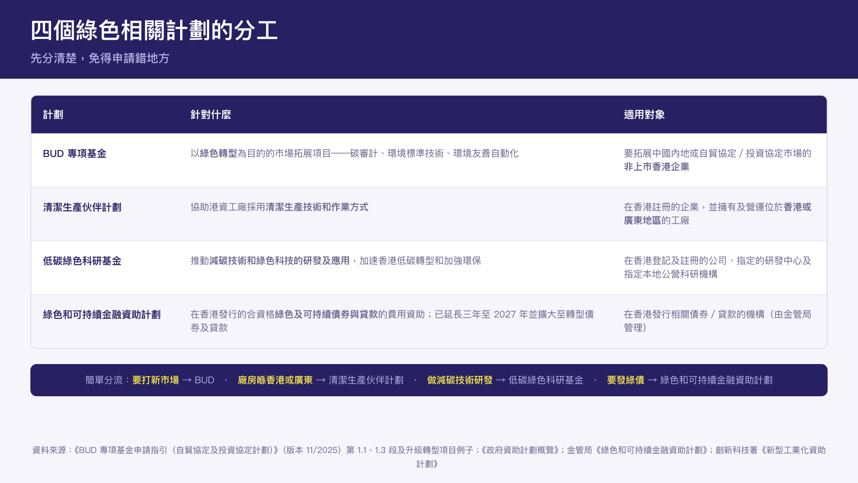Screen dimensions: 858x483
Task: Select the 綠色和可持續金融資助計劃 row label
Action: tap(102, 314)
